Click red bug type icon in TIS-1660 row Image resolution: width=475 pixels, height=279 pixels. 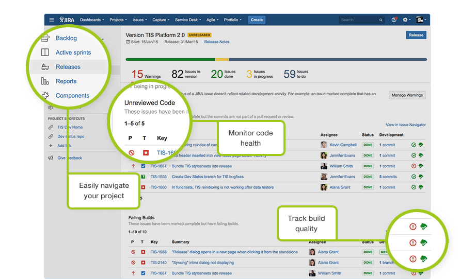click(x=143, y=187)
